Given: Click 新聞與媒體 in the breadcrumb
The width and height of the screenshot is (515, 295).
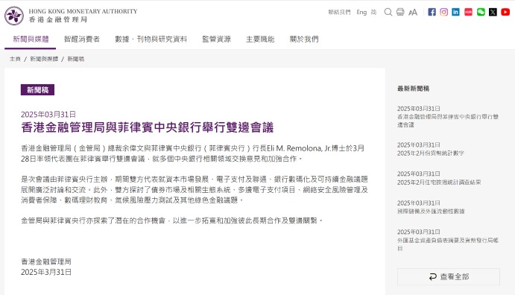Looking at the screenshot, I should (x=44, y=59).
